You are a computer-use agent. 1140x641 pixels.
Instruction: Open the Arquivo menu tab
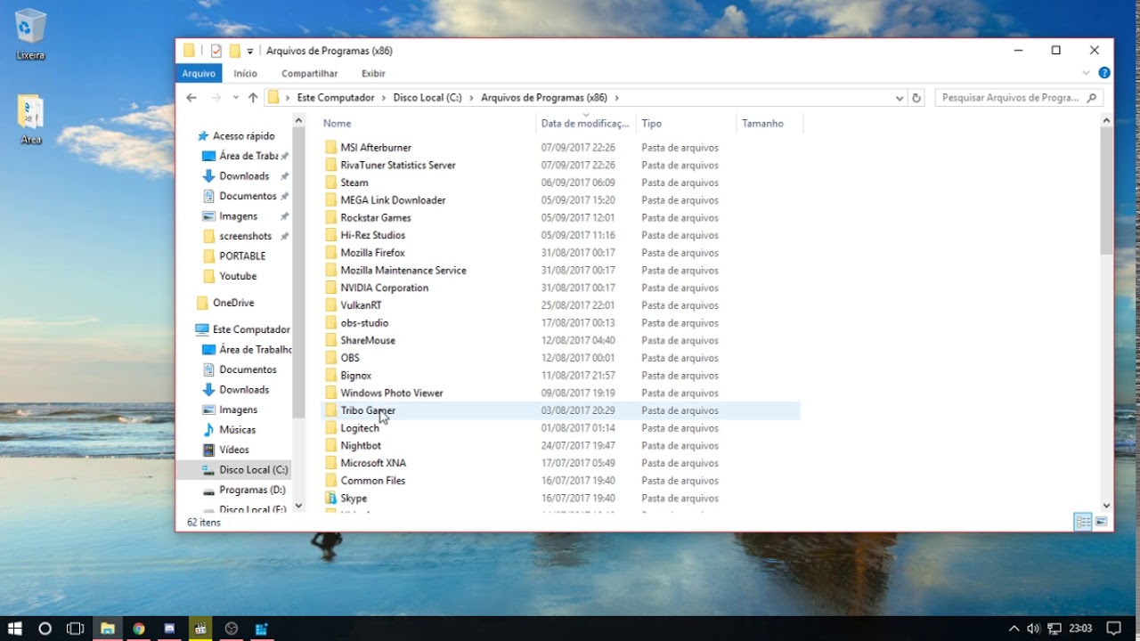tap(199, 73)
